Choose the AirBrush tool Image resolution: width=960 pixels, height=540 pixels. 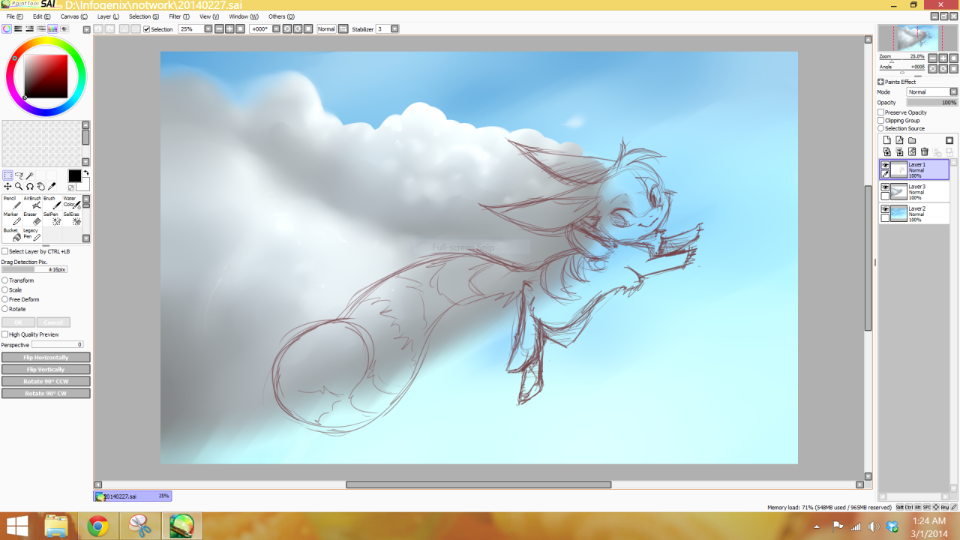point(32,202)
